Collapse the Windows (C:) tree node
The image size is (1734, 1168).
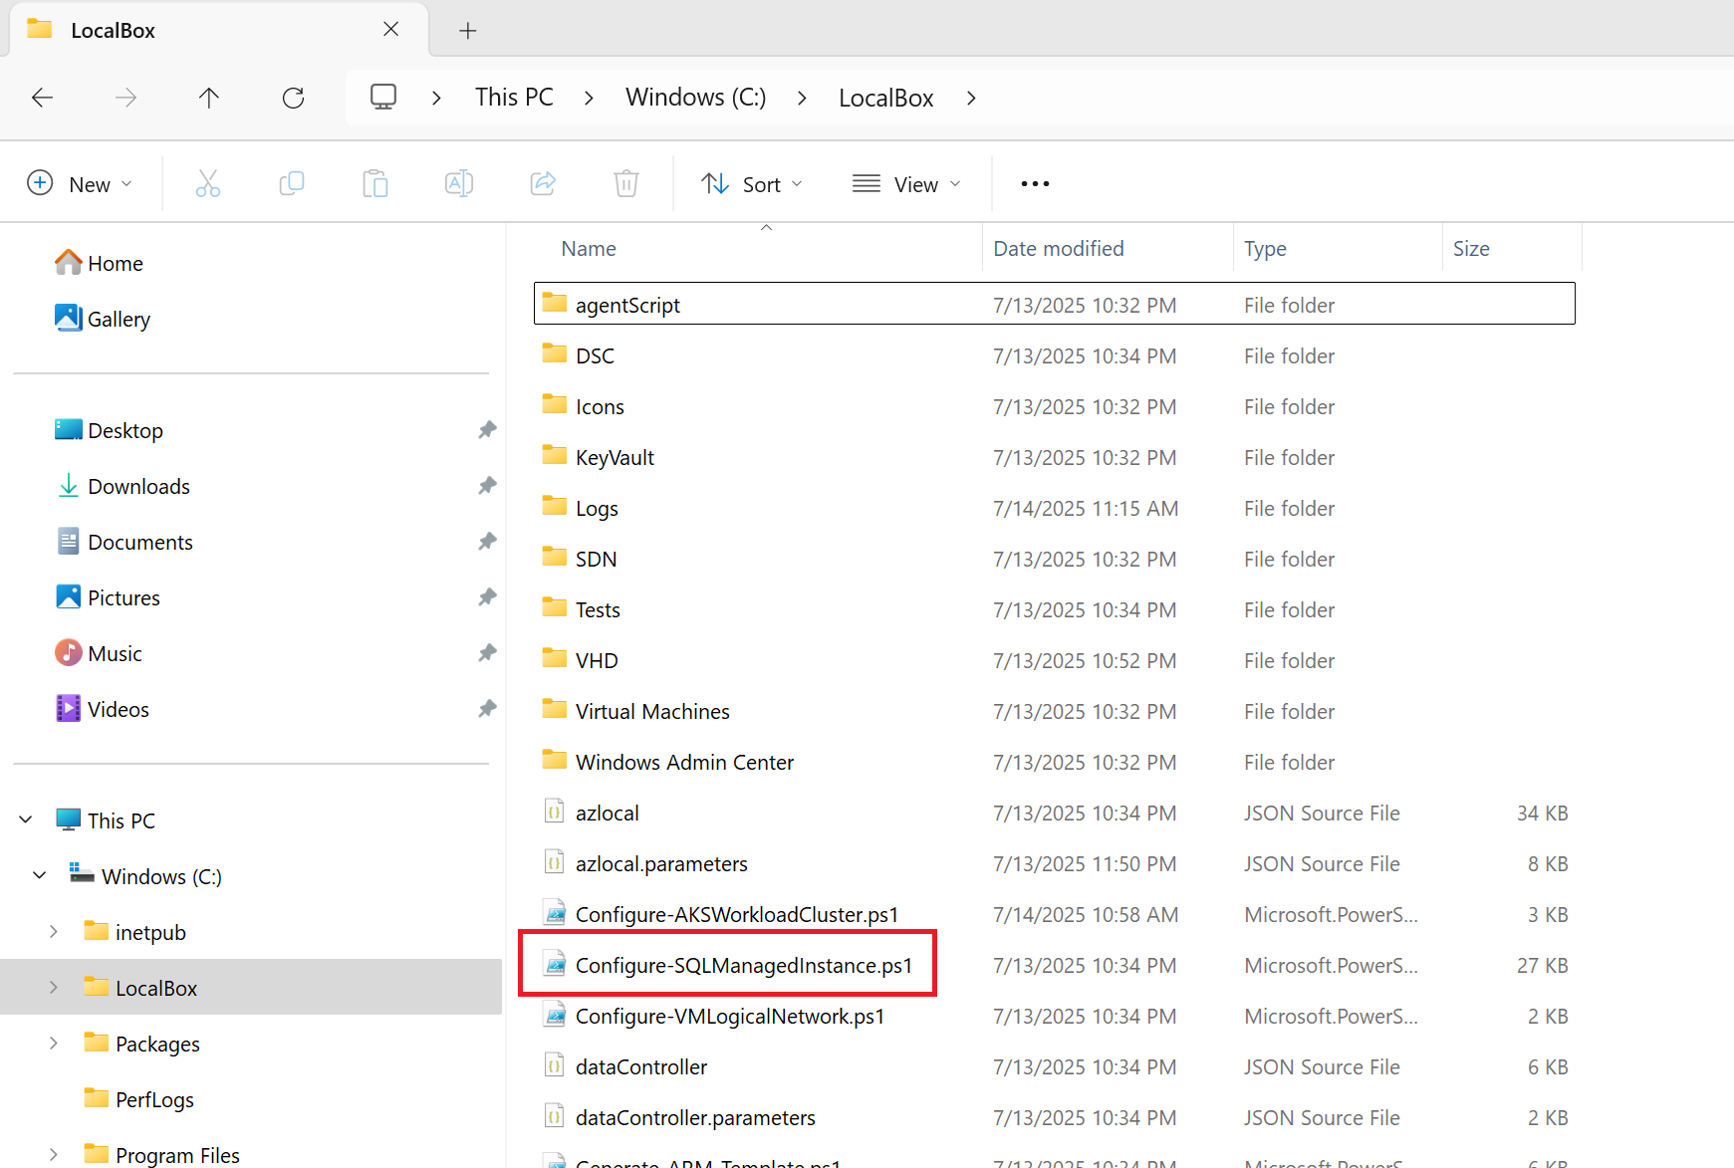pos(40,876)
